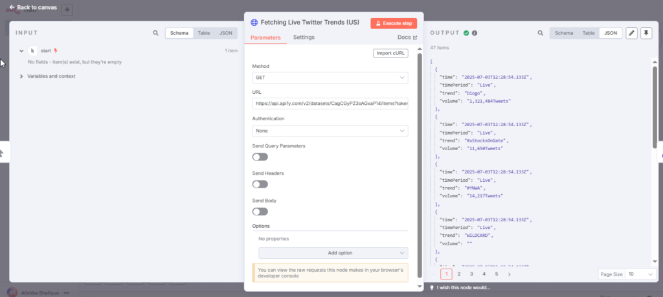Open the Parameters tab
Viewport: 663px width, 297px height.
pyautogui.click(x=265, y=38)
